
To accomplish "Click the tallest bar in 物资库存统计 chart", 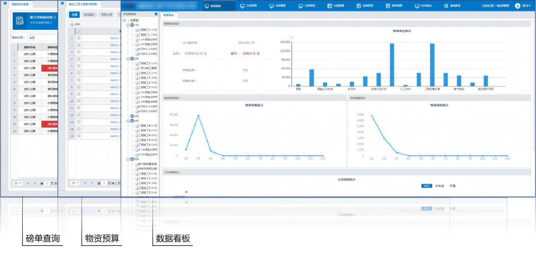I will pos(392,65).
